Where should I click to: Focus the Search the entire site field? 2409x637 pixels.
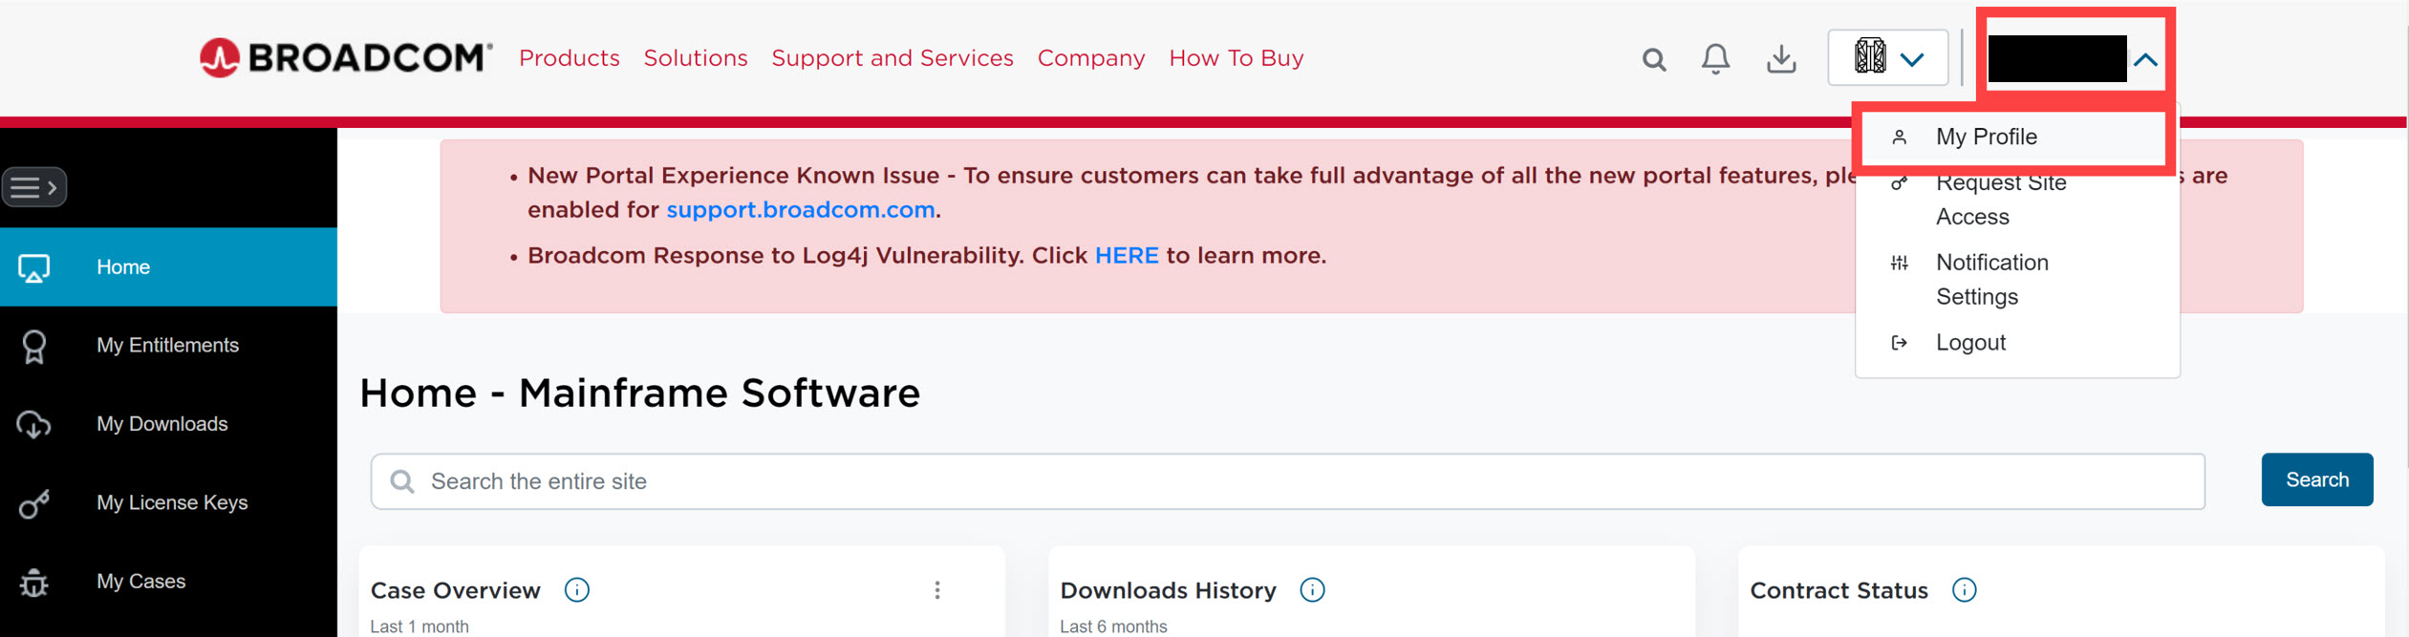[1288, 481]
